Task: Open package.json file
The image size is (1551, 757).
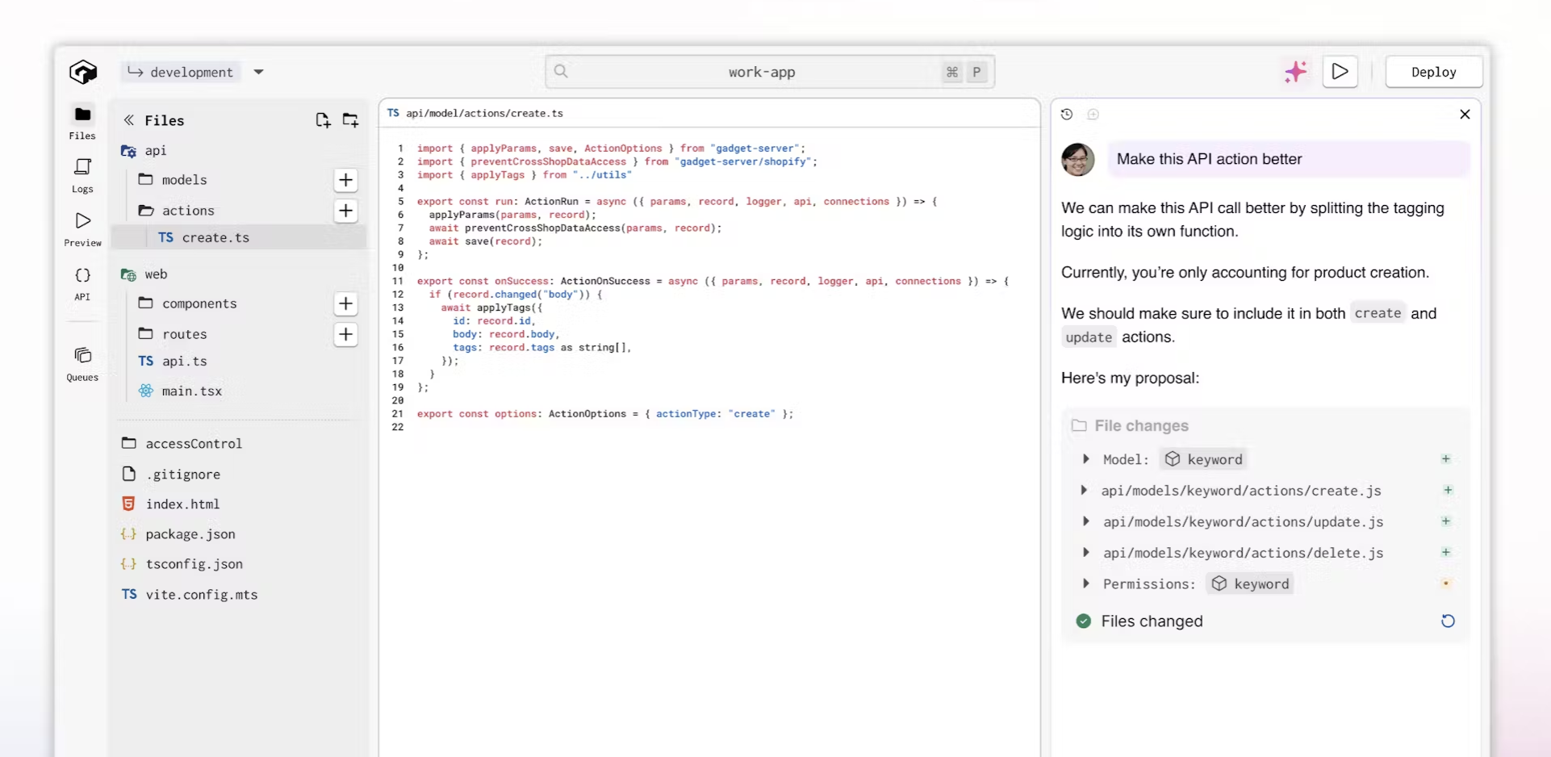Action: pos(178,534)
